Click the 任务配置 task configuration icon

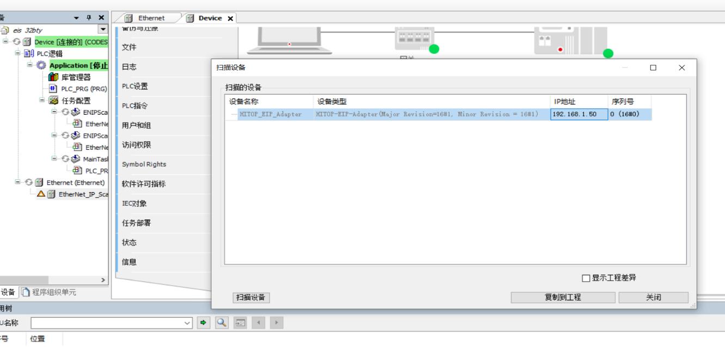point(53,100)
